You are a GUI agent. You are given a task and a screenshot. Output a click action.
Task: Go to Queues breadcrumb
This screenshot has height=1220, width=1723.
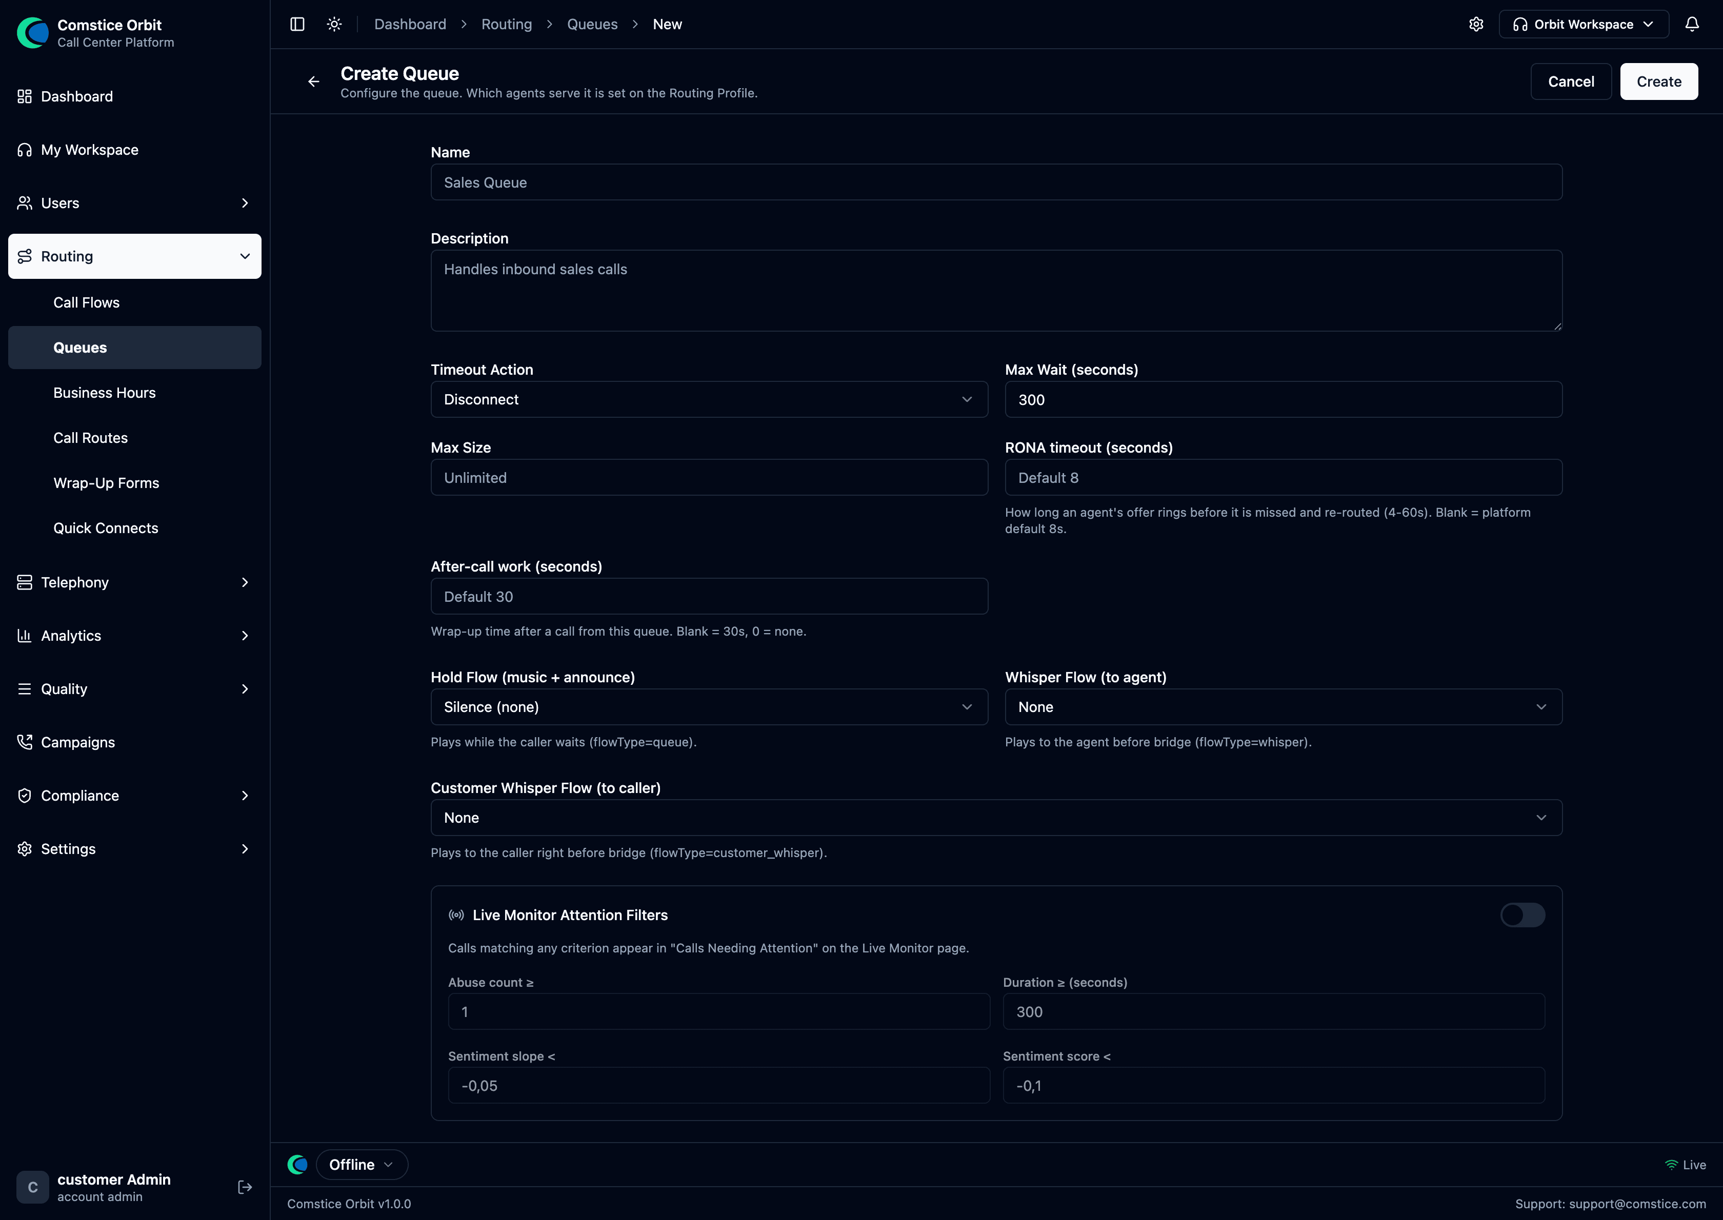pos(592,24)
